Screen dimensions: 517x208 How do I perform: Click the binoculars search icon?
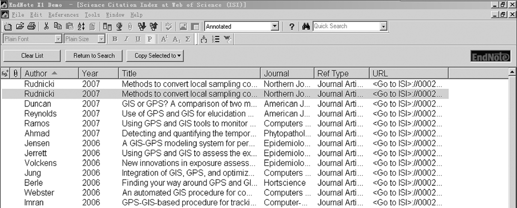pos(306,26)
